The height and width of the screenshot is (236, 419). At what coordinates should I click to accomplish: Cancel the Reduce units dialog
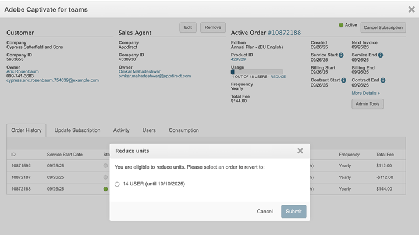pyautogui.click(x=265, y=212)
